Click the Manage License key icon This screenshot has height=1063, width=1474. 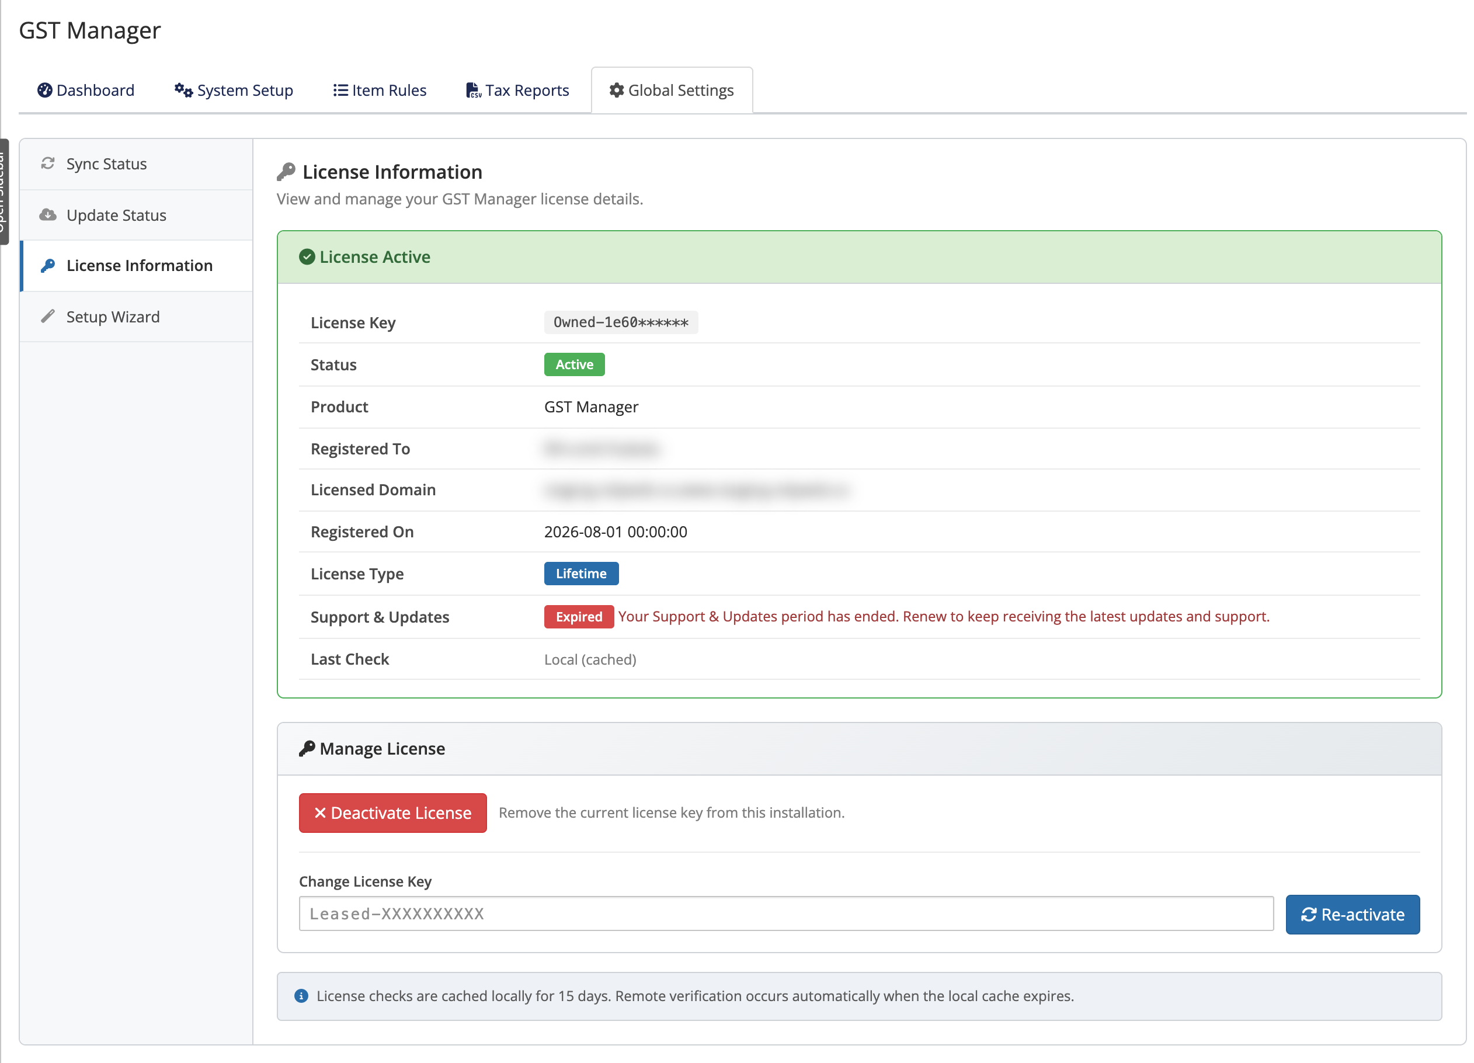pyautogui.click(x=307, y=748)
